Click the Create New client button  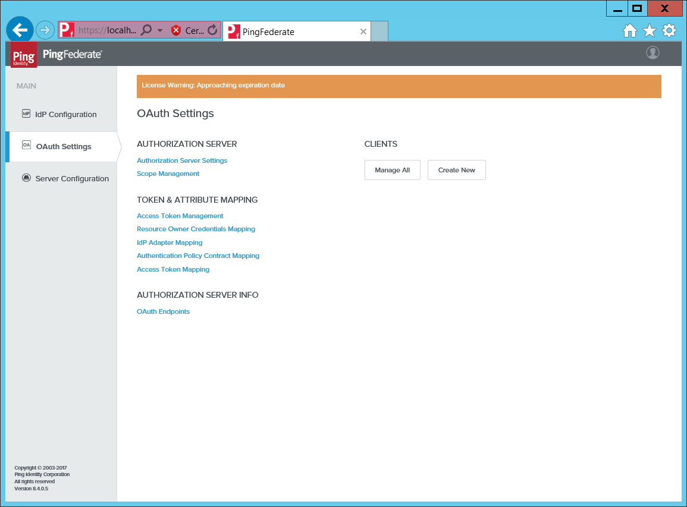457,170
